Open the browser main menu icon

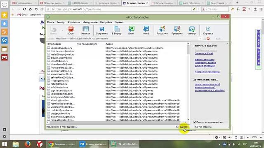coord(261,9)
